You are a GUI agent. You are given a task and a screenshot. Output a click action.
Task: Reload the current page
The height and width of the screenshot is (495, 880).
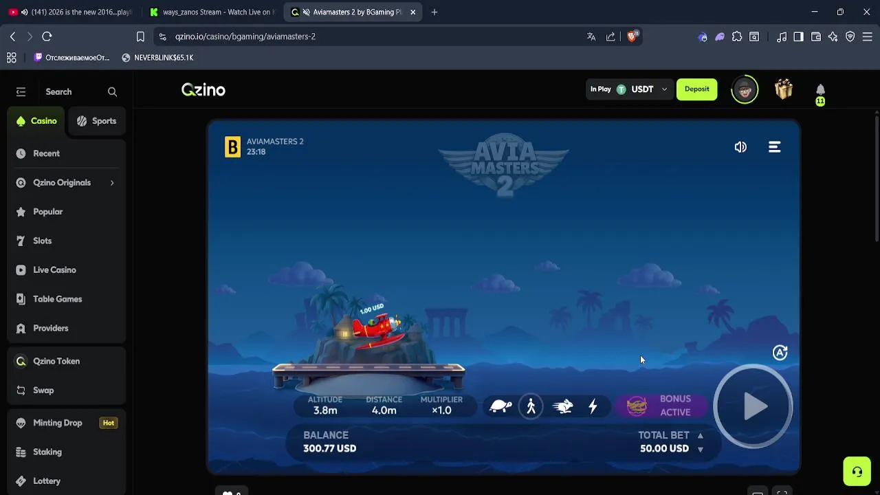click(x=47, y=36)
